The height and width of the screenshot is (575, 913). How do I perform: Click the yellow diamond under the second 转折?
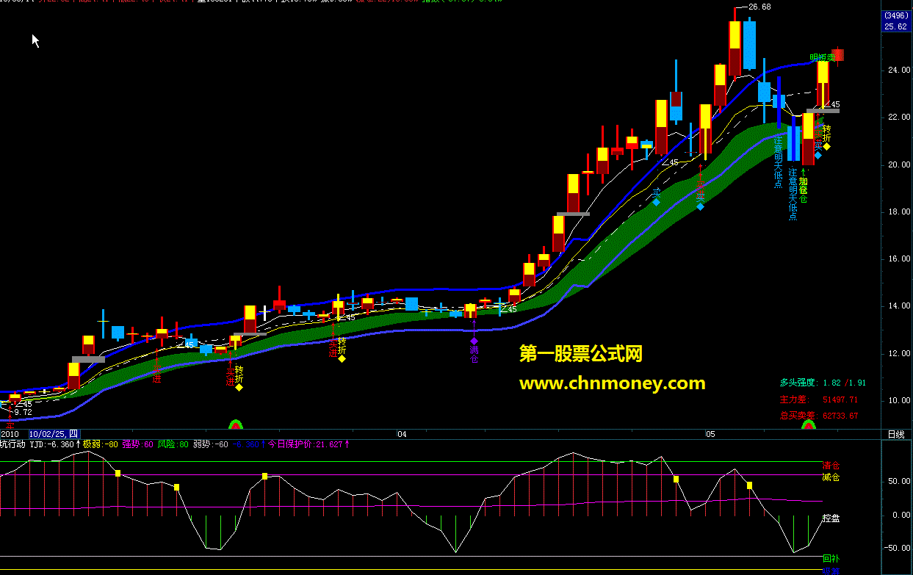pos(342,358)
